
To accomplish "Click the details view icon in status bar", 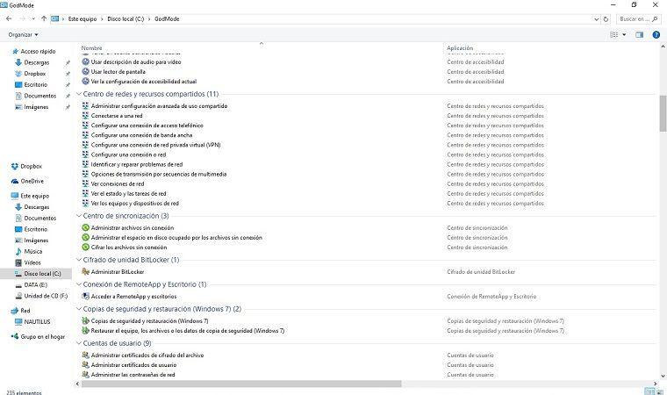I will click(x=648, y=391).
